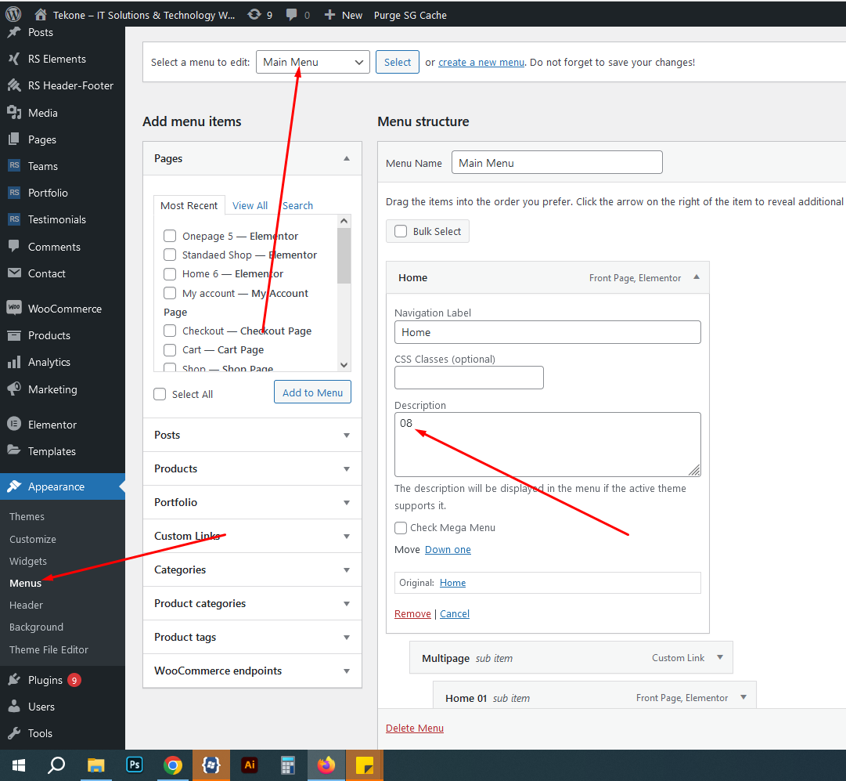Tick the Select All checkbox
Screen dimensions: 846x781
(160, 394)
